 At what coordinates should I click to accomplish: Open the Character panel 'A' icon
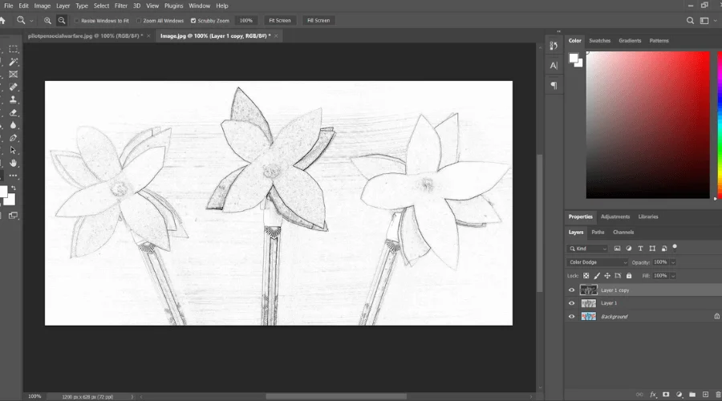click(x=554, y=66)
